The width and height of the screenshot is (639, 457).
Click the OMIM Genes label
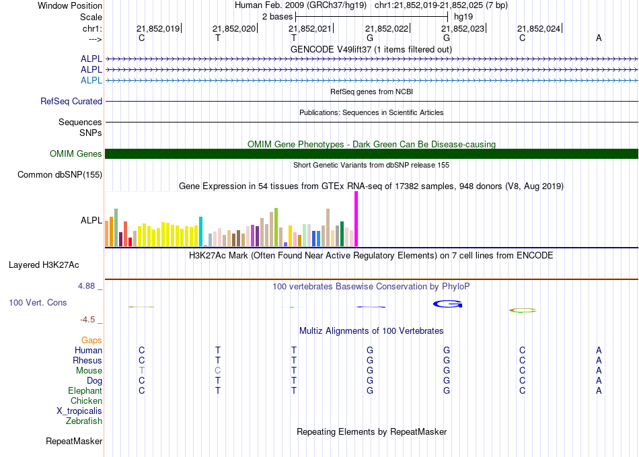click(75, 153)
